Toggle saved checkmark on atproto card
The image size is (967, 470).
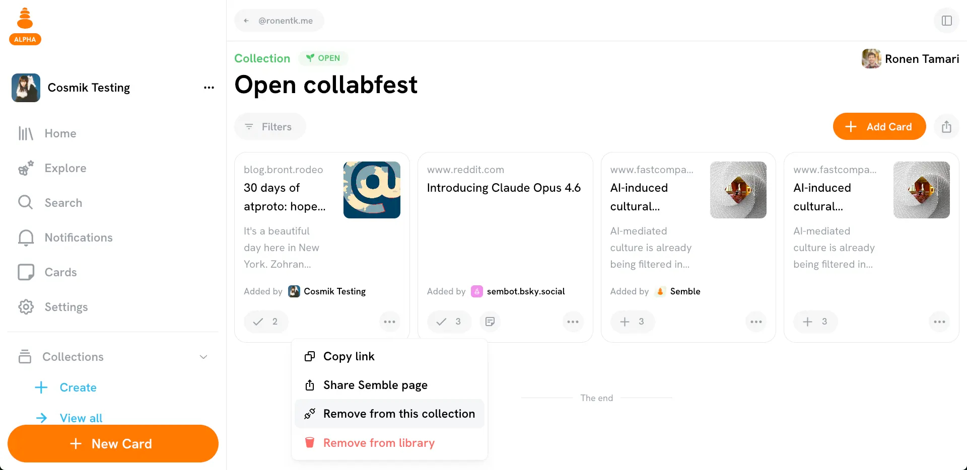(x=265, y=322)
